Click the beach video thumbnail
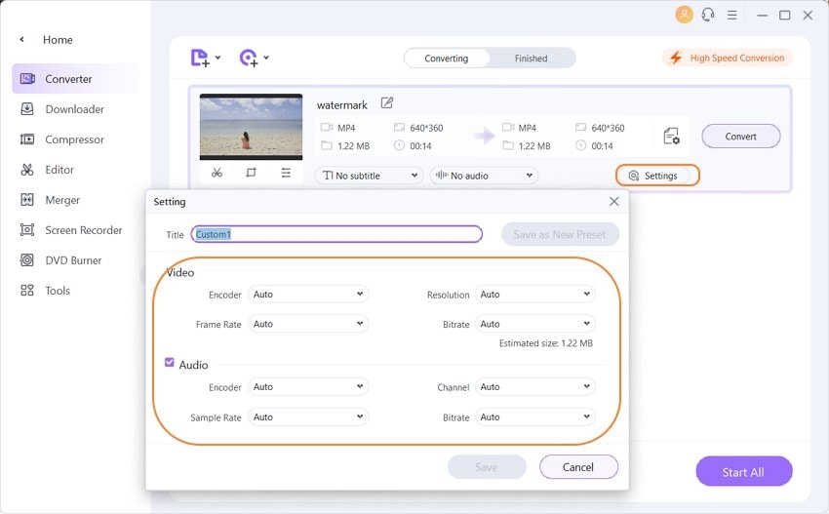The height and width of the screenshot is (514, 829). tap(251, 127)
